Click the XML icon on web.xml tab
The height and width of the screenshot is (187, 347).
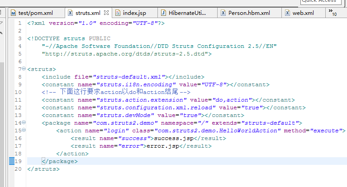(287, 13)
